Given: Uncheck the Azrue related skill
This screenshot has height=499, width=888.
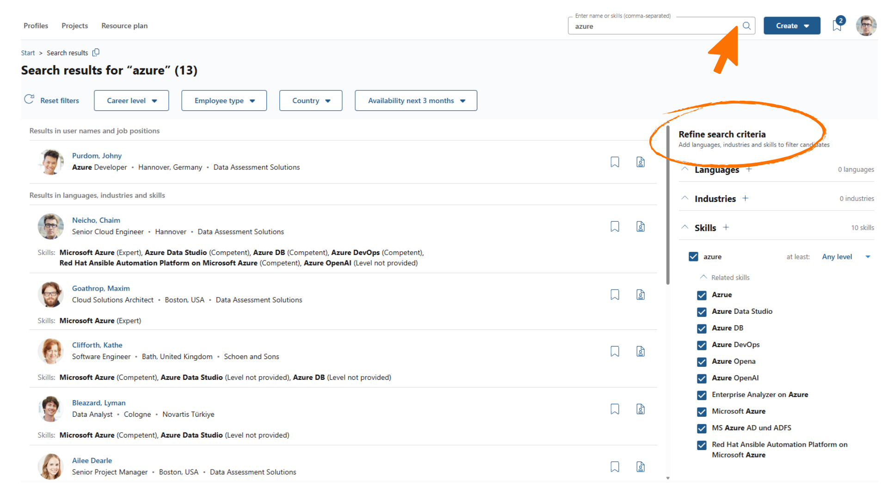Looking at the screenshot, I should click(702, 295).
